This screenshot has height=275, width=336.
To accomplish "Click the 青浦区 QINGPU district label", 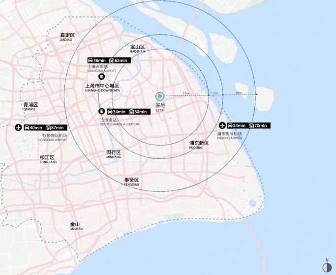I will (31, 107).
